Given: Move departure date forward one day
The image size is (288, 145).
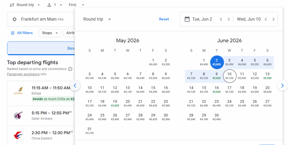Looking at the screenshot, I should pyautogui.click(x=229, y=19).
